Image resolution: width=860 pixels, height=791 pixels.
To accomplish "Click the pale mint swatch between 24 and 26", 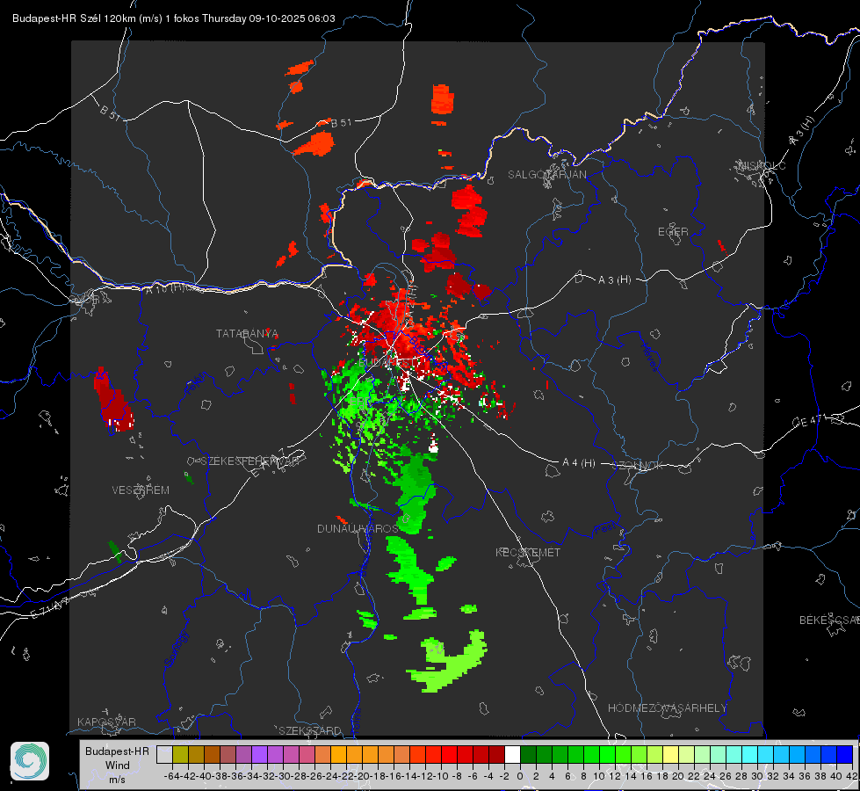I will tap(718, 754).
